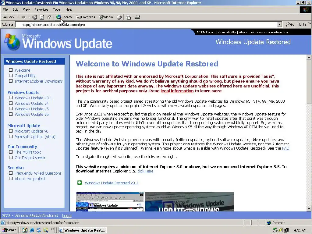
Task: Open the Legal footer link
Action: pos(67,215)
